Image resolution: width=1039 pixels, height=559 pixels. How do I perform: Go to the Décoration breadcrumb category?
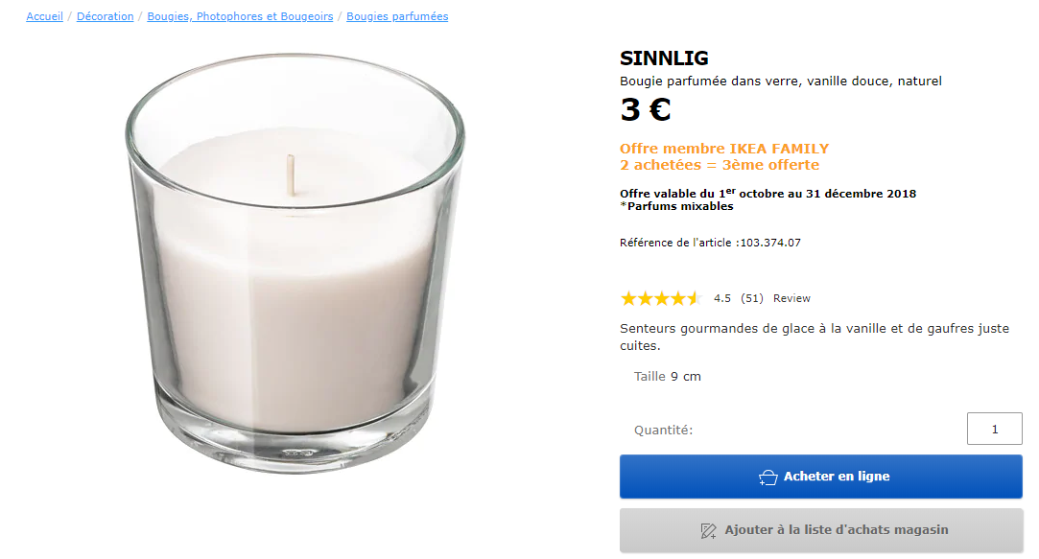tap(106, 16)
